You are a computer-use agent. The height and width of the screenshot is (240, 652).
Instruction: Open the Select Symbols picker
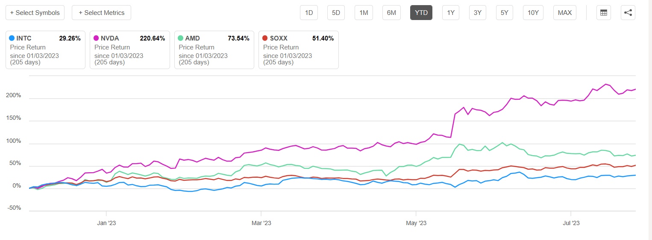(x=35, y=13)
